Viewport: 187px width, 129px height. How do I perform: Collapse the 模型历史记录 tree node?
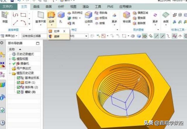click(x=10, y=73)
